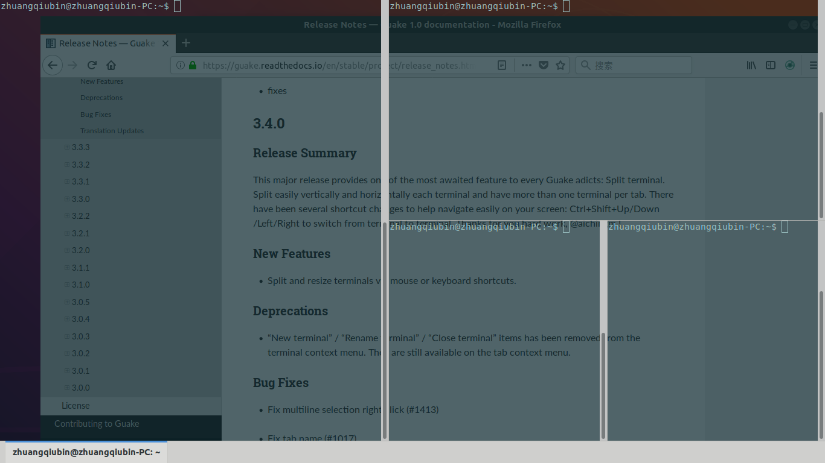This screenshot has width=825, height=463.
Task: Open a new Firefox tab
Action: pos(186,43)
